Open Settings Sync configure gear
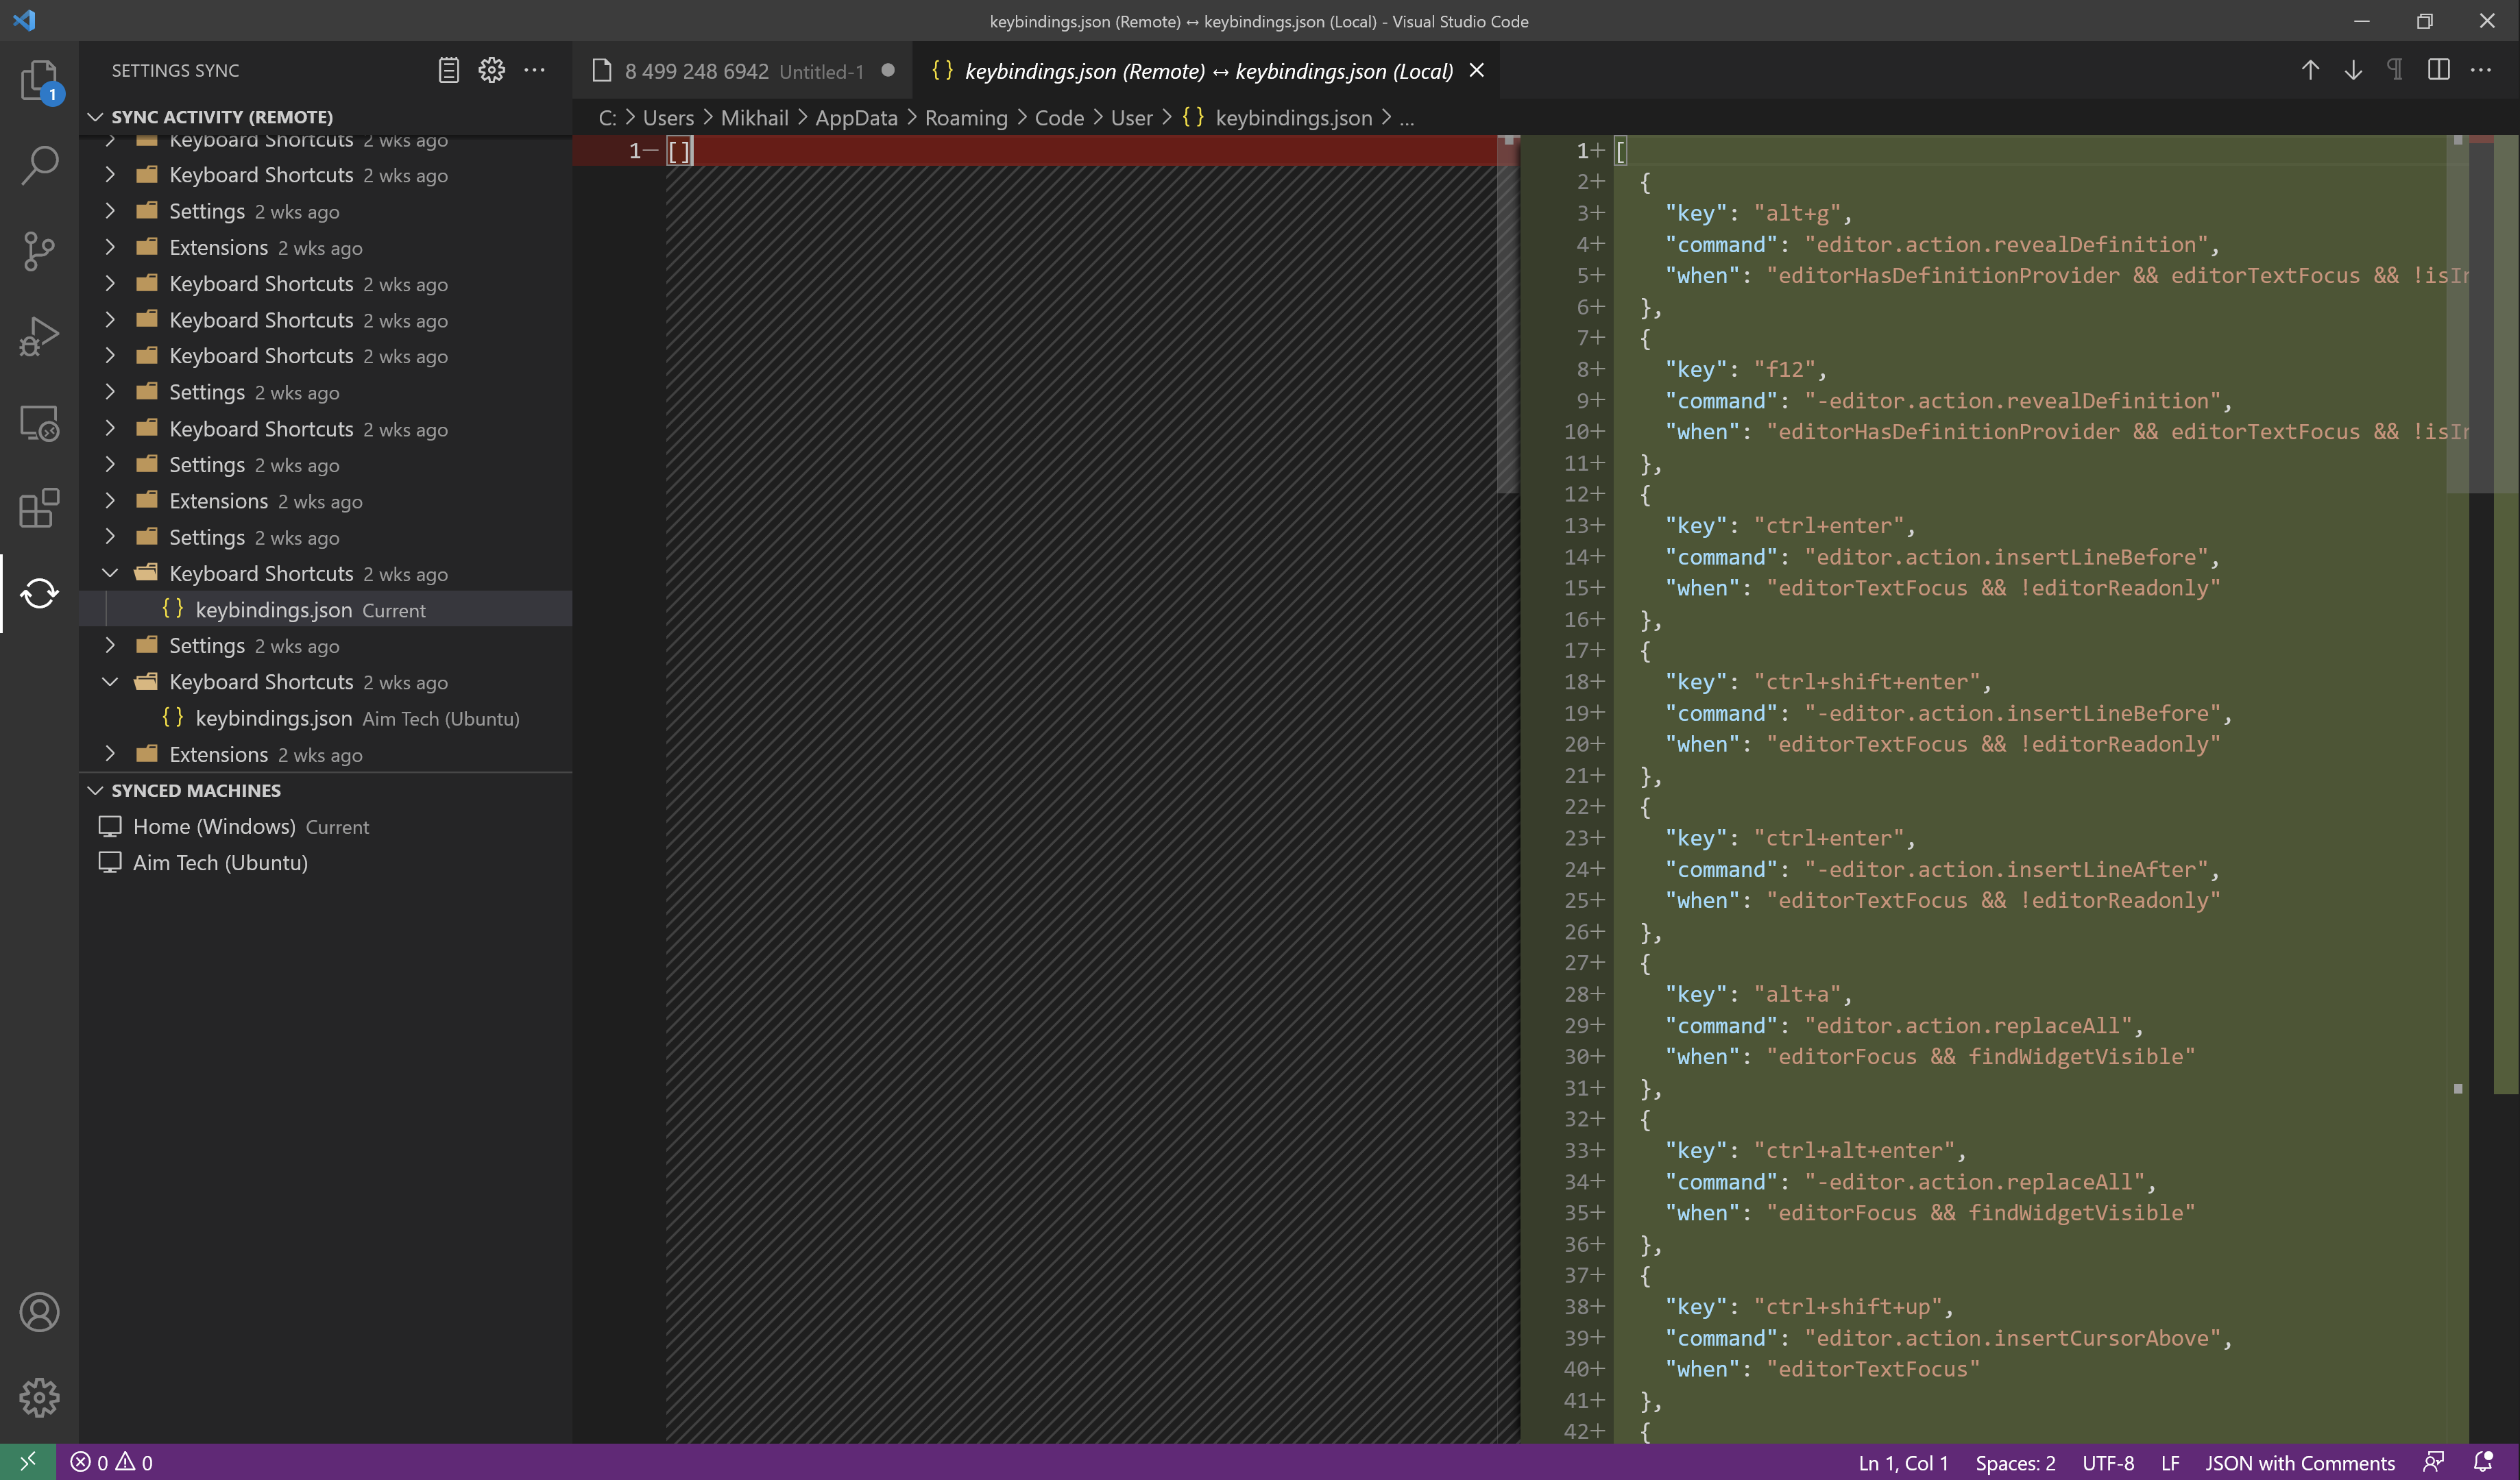The height and width of the screenshot is (1480, 2520). coord(491,70)
